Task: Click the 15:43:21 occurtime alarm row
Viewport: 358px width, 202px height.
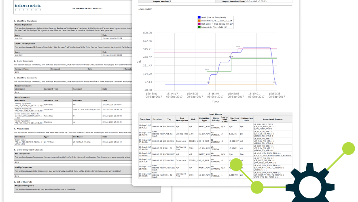Action: [215, 126]
